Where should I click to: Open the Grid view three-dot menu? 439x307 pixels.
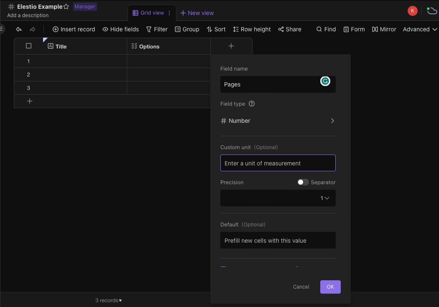[169, 13]
